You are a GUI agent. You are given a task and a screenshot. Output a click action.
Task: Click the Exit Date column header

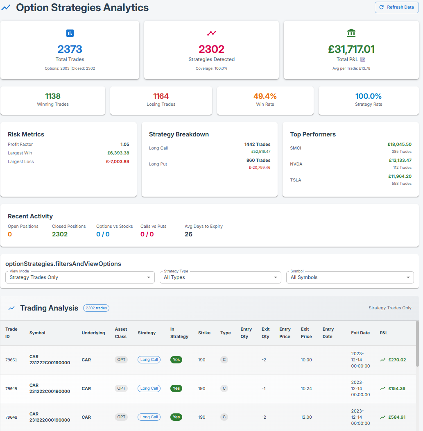coord(360,333)
